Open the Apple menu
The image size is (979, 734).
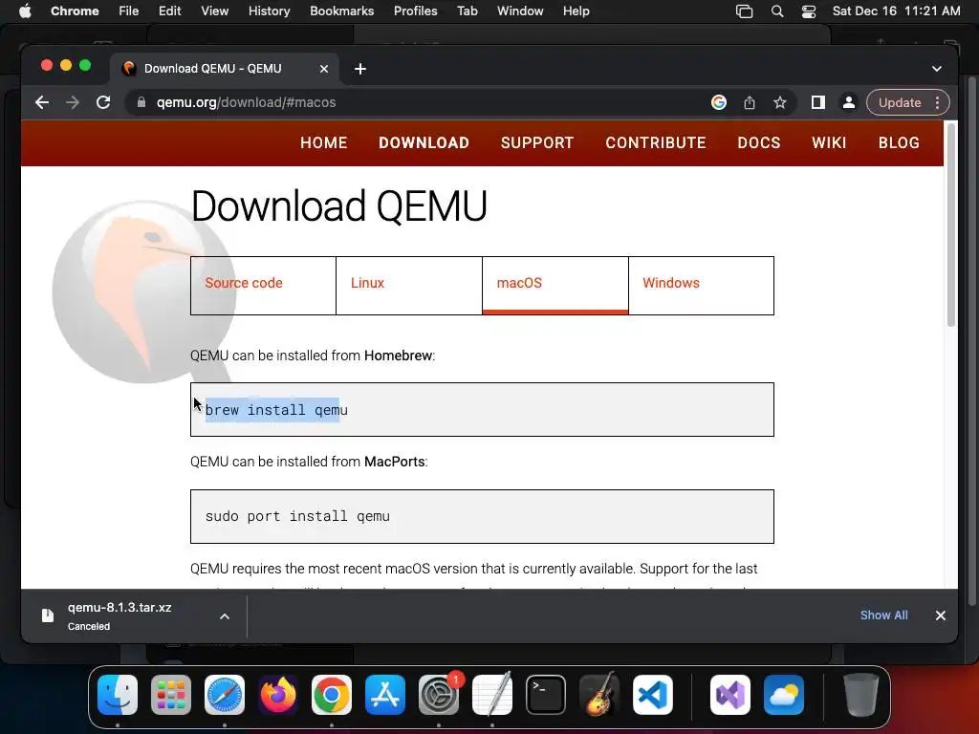[25, 11]
